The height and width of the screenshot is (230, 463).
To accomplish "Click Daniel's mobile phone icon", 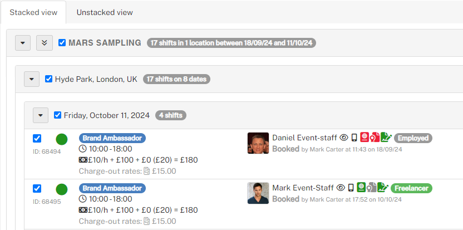I will [x=354, y=138].
